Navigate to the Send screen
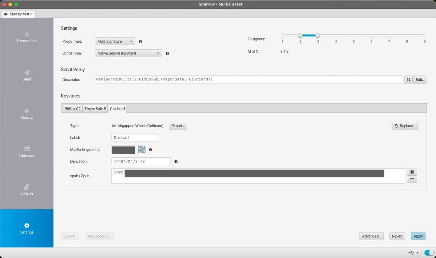436x258 pixels. 27,76
